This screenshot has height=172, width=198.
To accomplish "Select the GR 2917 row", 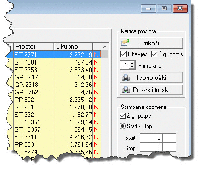I will (x=57, y=77).
